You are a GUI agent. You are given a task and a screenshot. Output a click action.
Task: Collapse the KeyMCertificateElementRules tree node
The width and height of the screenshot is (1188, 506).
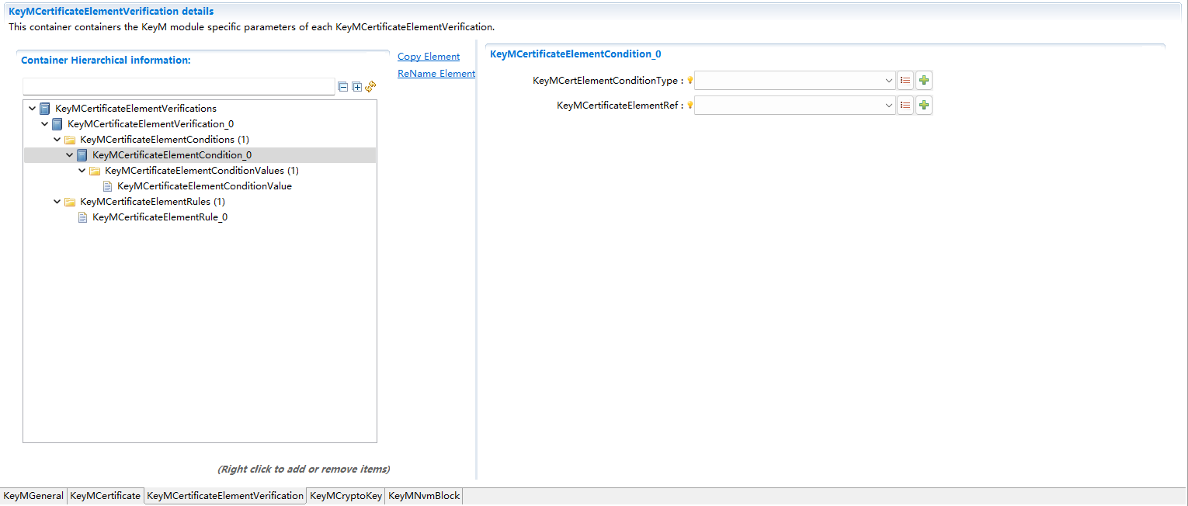pos(57,201)
